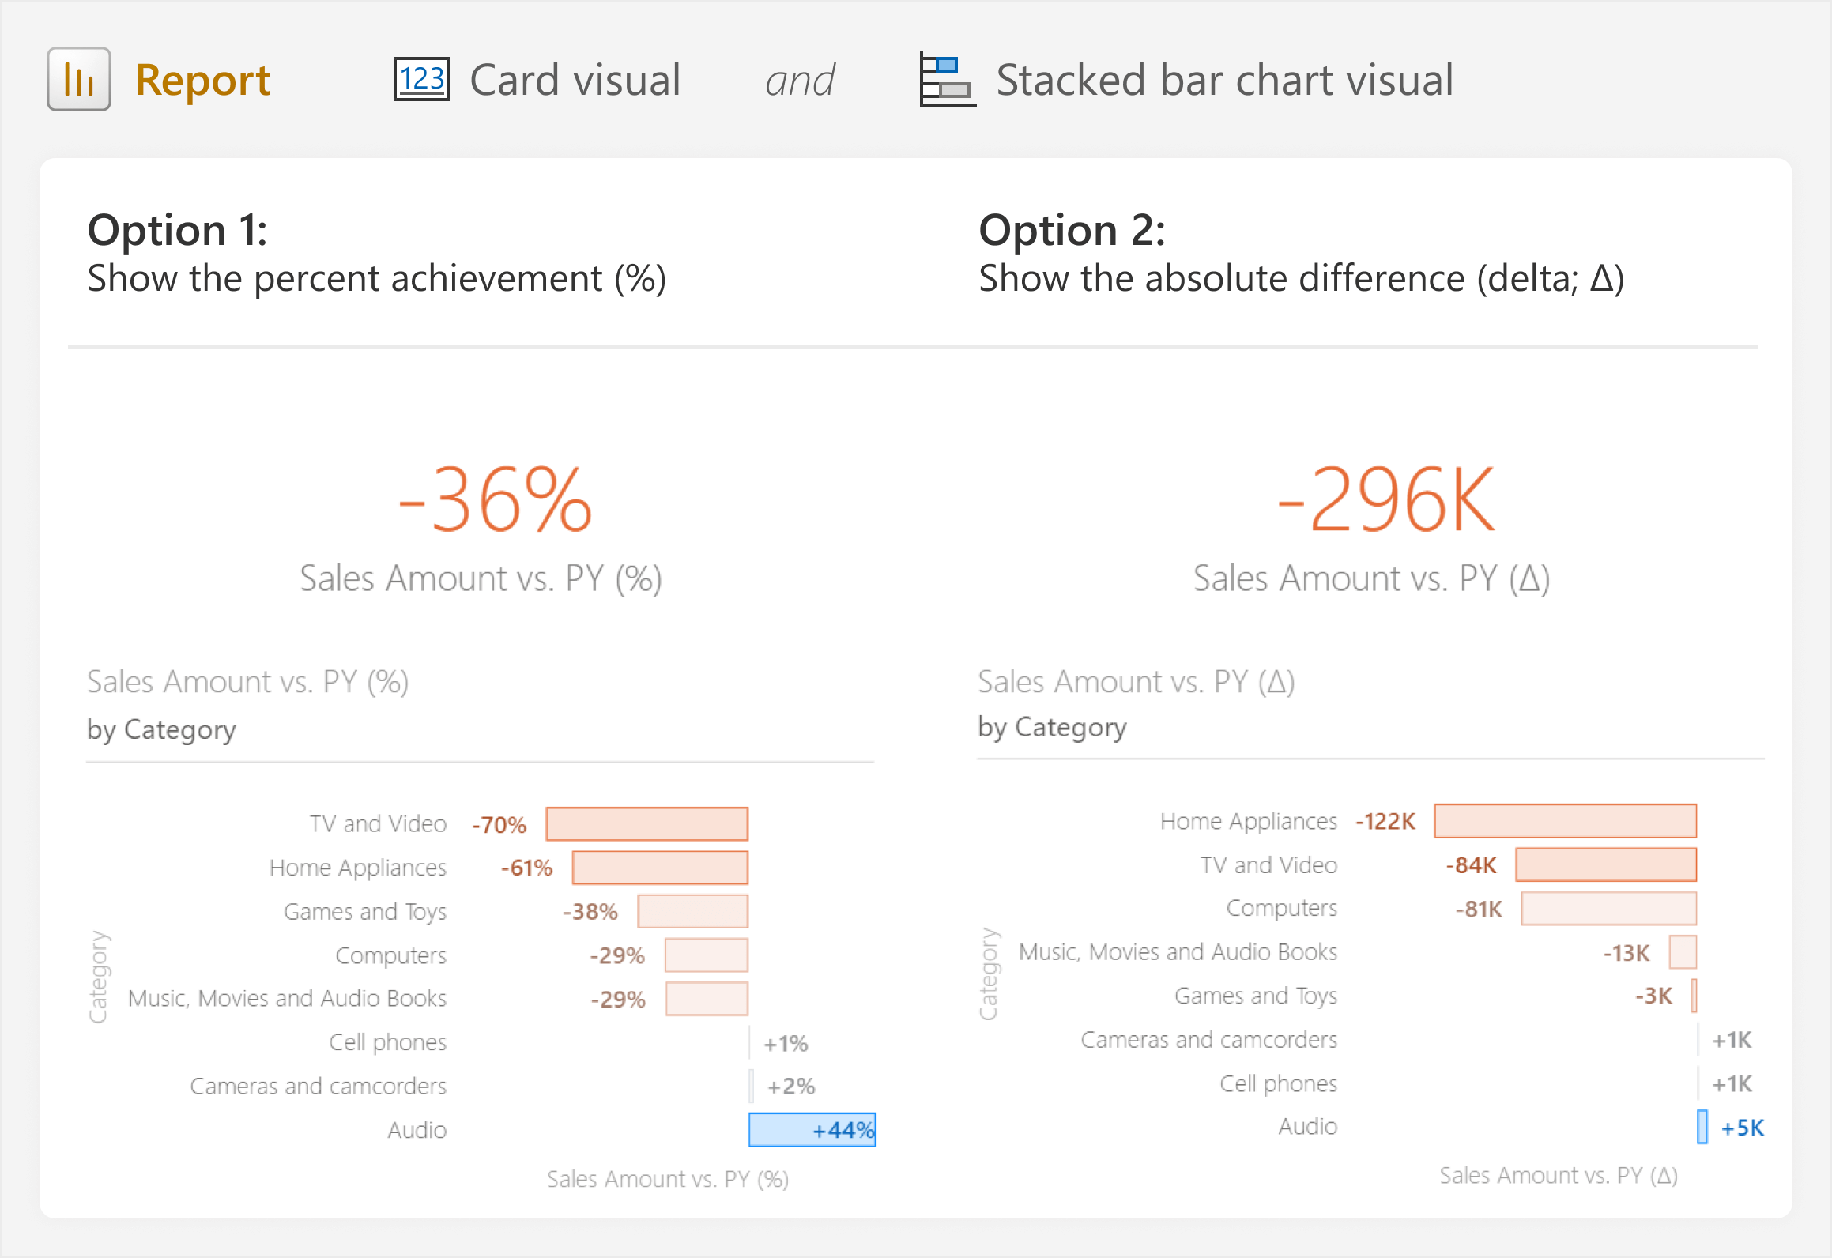Select the Computers -81K bar
The width and height of the screenshot is (1832, 1258).
(1609, 909)
